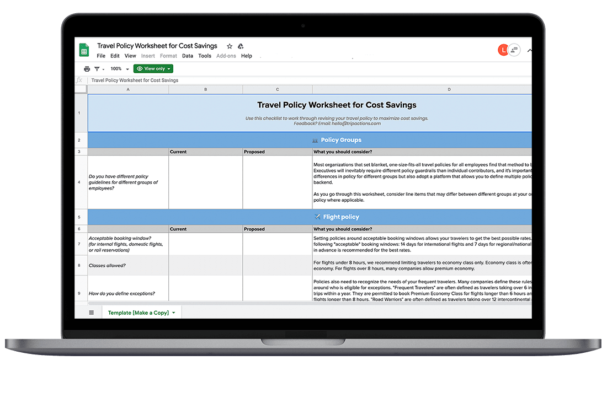Open the anonymous viewers chat icon
This screenshot has height=398, width=607.
tap(514, 50)
